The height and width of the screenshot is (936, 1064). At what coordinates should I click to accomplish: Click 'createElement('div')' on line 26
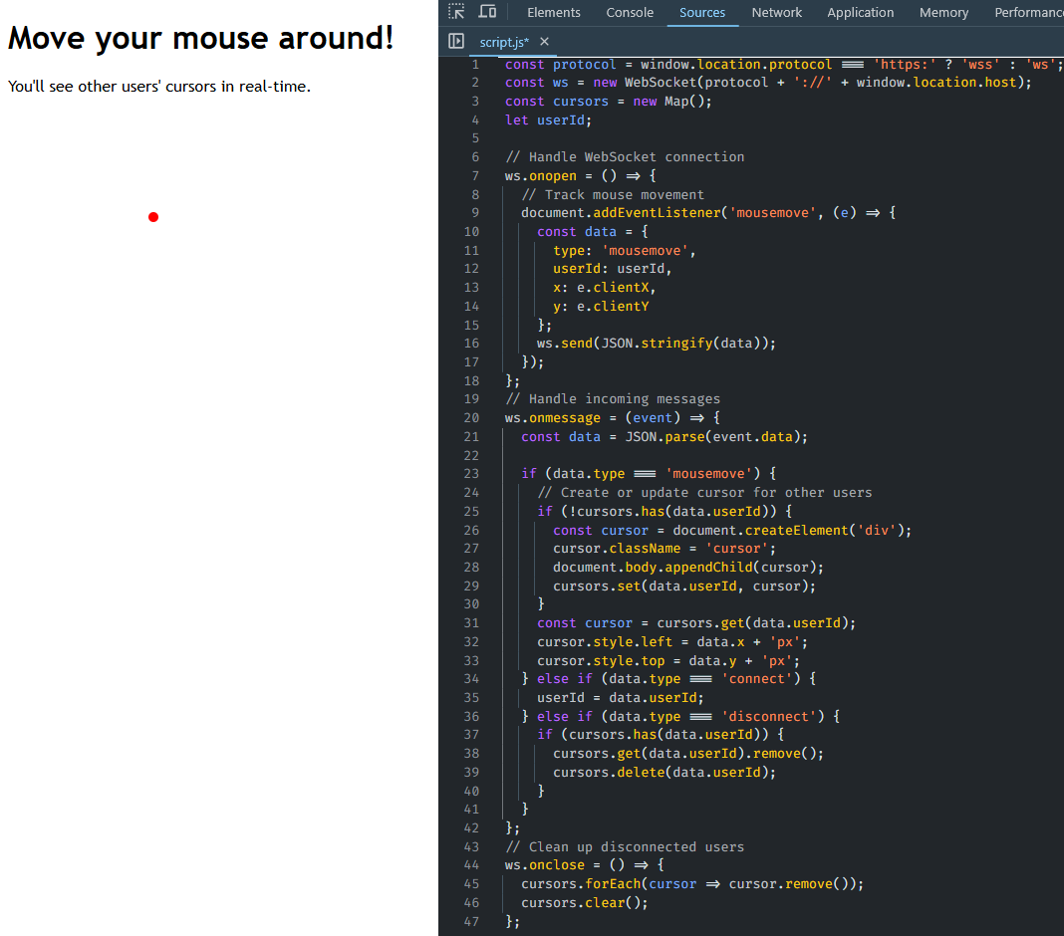pos(824,531)
